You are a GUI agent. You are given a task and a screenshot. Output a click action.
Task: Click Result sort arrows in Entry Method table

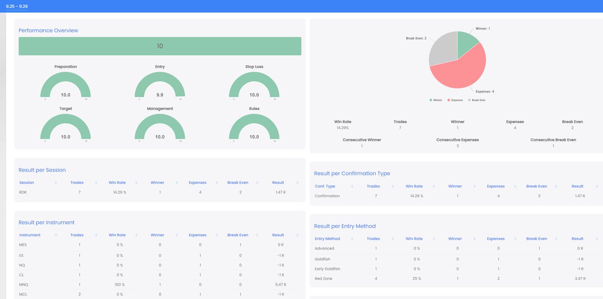click(x=596, y=239)
